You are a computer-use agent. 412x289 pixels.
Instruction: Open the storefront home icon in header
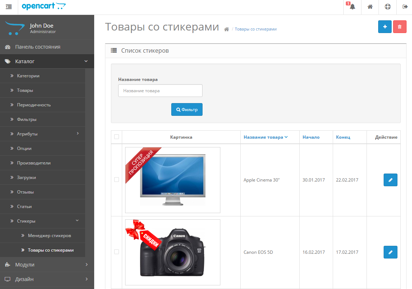[x=370, y=7]
